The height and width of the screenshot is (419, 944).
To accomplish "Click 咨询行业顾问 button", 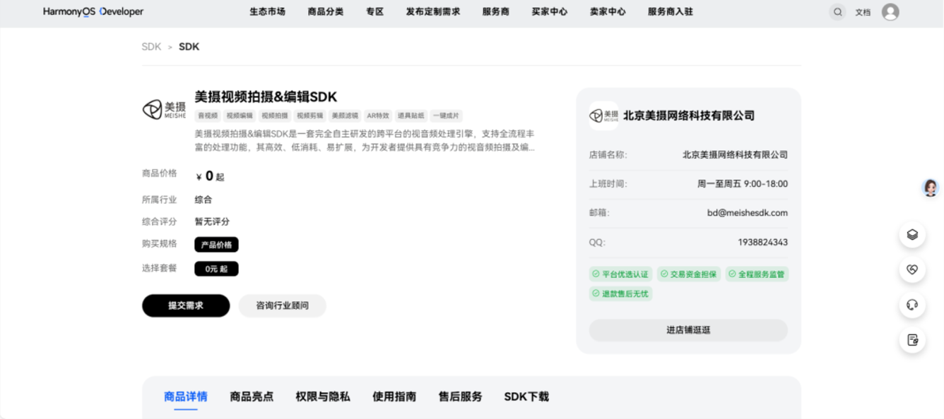I will (x=283, y=305).
